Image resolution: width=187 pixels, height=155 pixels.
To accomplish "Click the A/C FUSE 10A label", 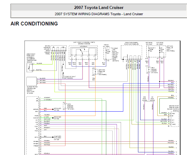I will [x=162, y=49].
